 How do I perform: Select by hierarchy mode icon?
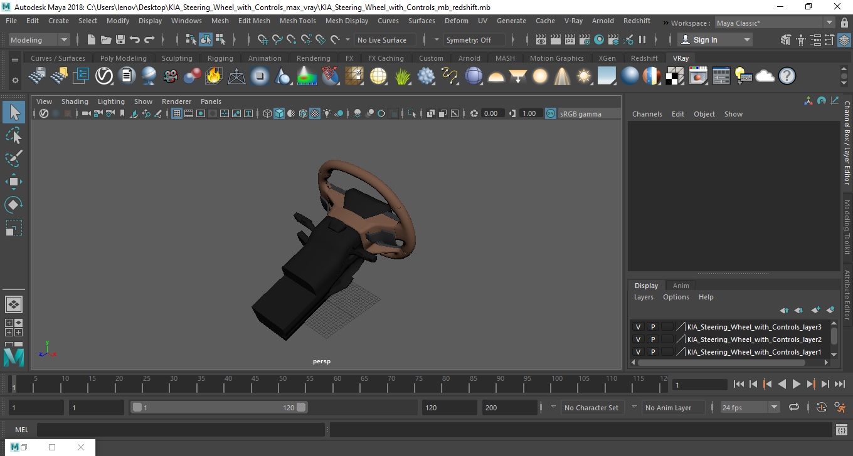click(x=191, y=39)
